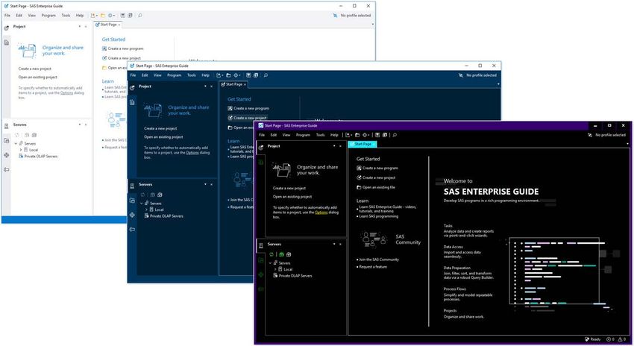Screen dimensions: 634x346
Task: Click the Options link in black window Project pane
Action: click(321, 213)
